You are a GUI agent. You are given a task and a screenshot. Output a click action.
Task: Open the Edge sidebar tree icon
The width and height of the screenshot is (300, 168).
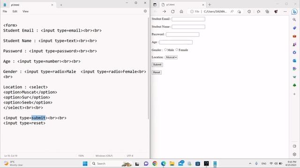(294, 85)
